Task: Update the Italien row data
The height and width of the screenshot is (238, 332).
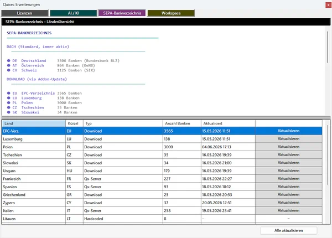Action: (289, 210)
